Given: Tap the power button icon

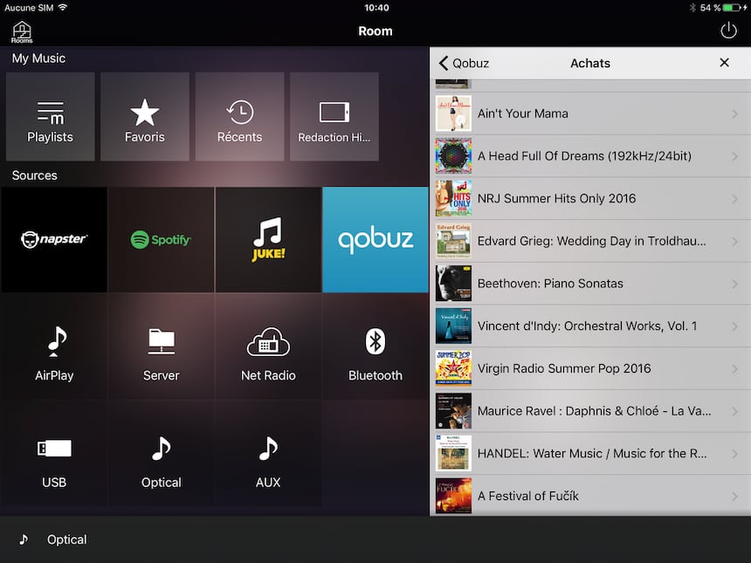Looking at the screenshot, I should 728,31.
